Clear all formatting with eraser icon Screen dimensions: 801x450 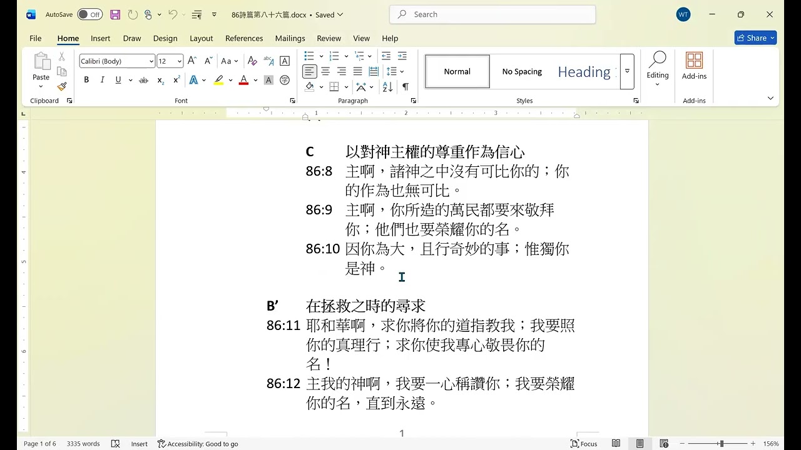coord(252,61)
